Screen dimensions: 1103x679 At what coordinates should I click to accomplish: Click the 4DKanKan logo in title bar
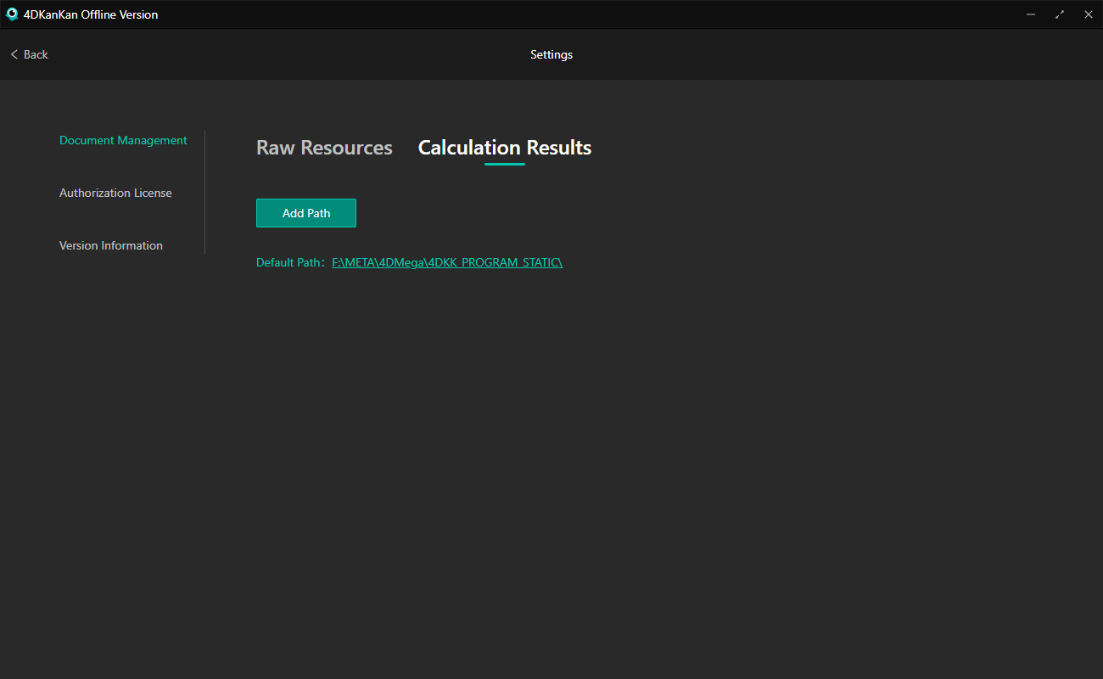(12, 14)
